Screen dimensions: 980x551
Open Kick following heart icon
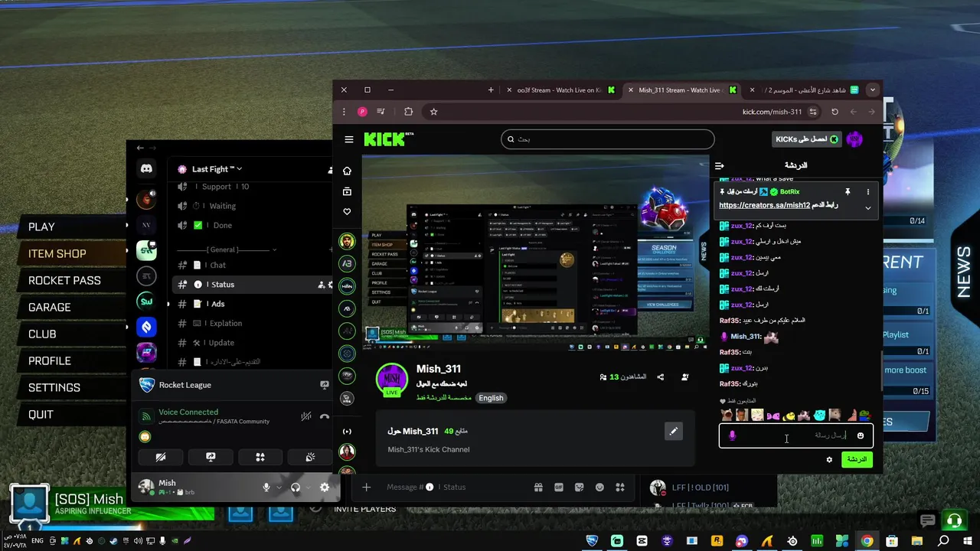[348, 212]
